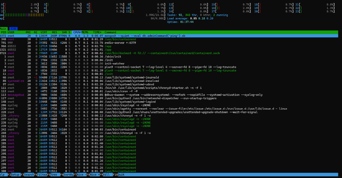Click the Load average values
Viewport: 342px width, 178px height.
point(201,19)
